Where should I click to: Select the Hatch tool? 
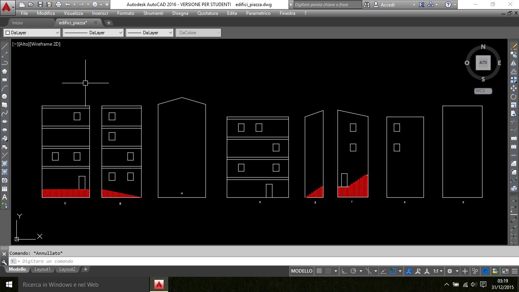(x=5, y=163)
